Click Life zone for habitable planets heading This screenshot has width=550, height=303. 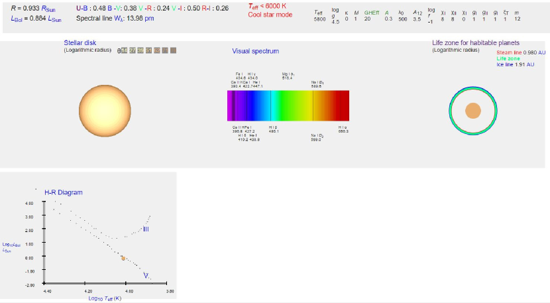click(476, 43)
